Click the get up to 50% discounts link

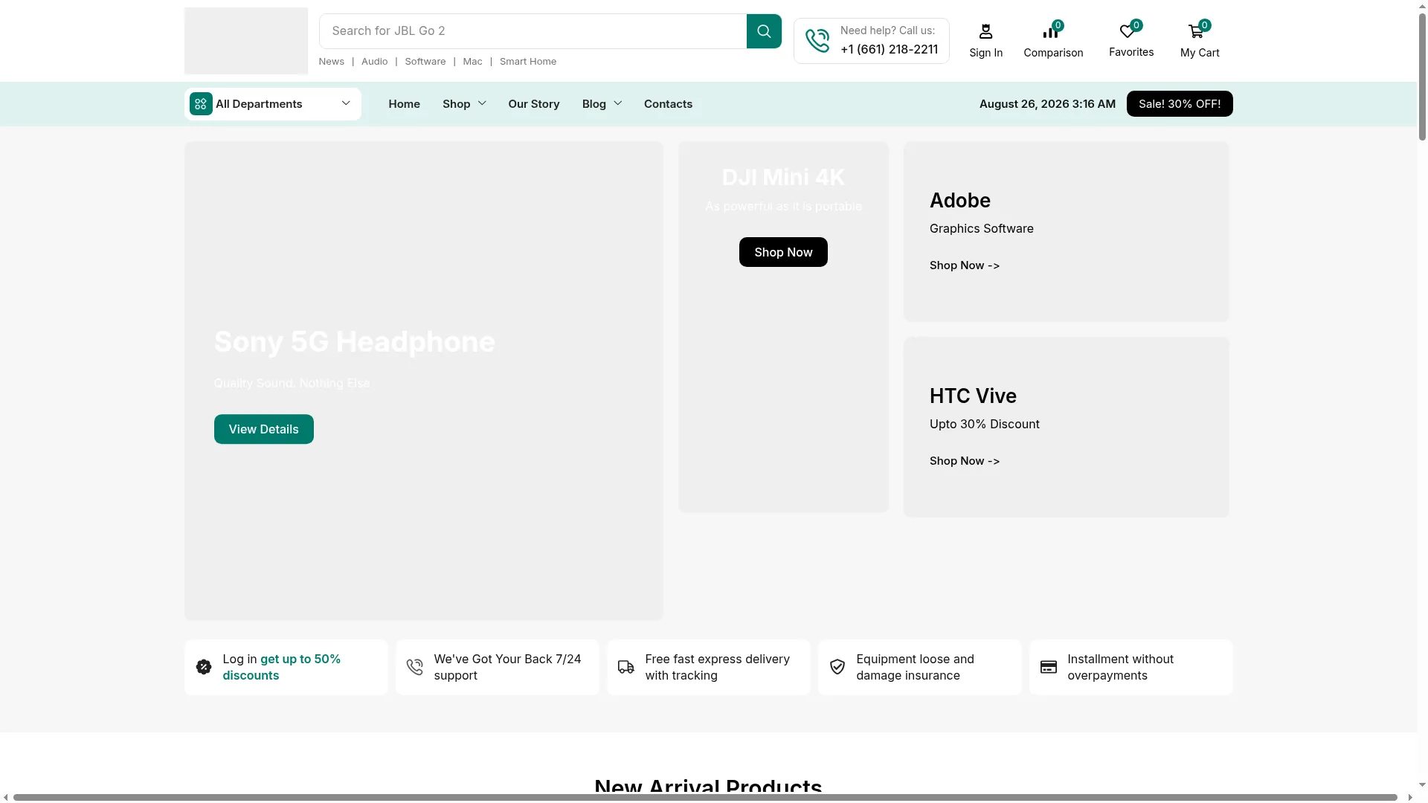tap(282, 667)
